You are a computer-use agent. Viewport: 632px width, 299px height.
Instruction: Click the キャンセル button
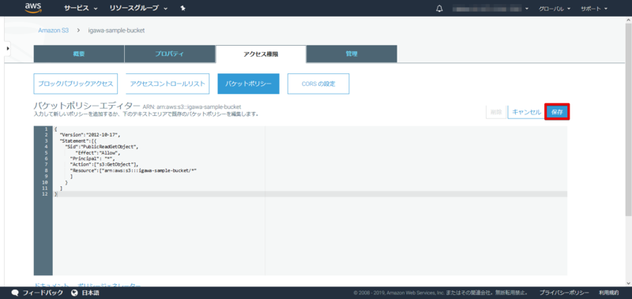click(x=526, y=112)
